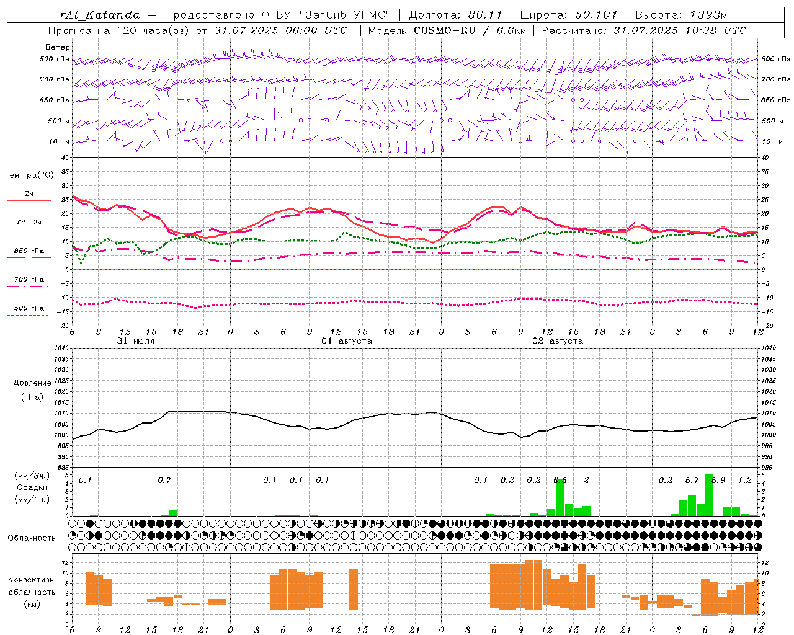The height and width of the screenshot is (635, 794).
Task: Click the station name rAl_Katanda
Action: coord(100,15)
